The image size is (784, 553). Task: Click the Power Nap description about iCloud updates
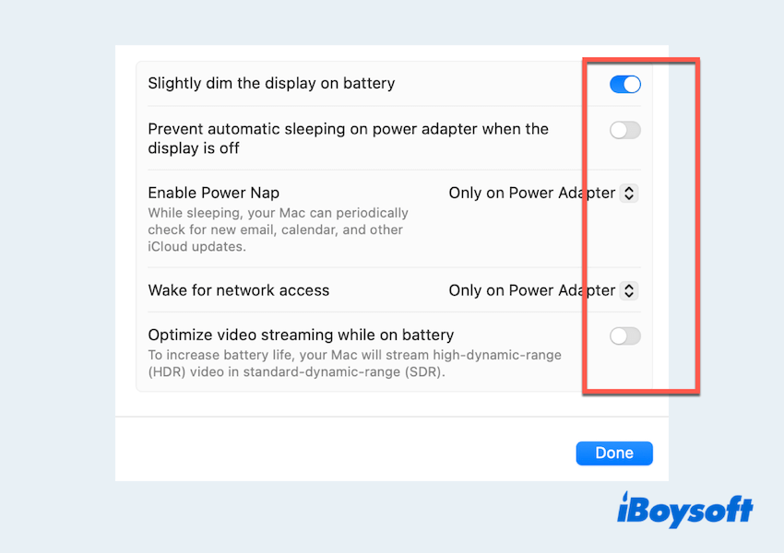click(x=277, y=229)
